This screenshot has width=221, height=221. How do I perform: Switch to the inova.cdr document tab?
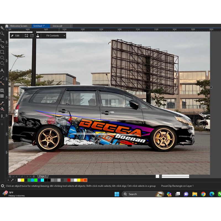click(x=57, y=26)
